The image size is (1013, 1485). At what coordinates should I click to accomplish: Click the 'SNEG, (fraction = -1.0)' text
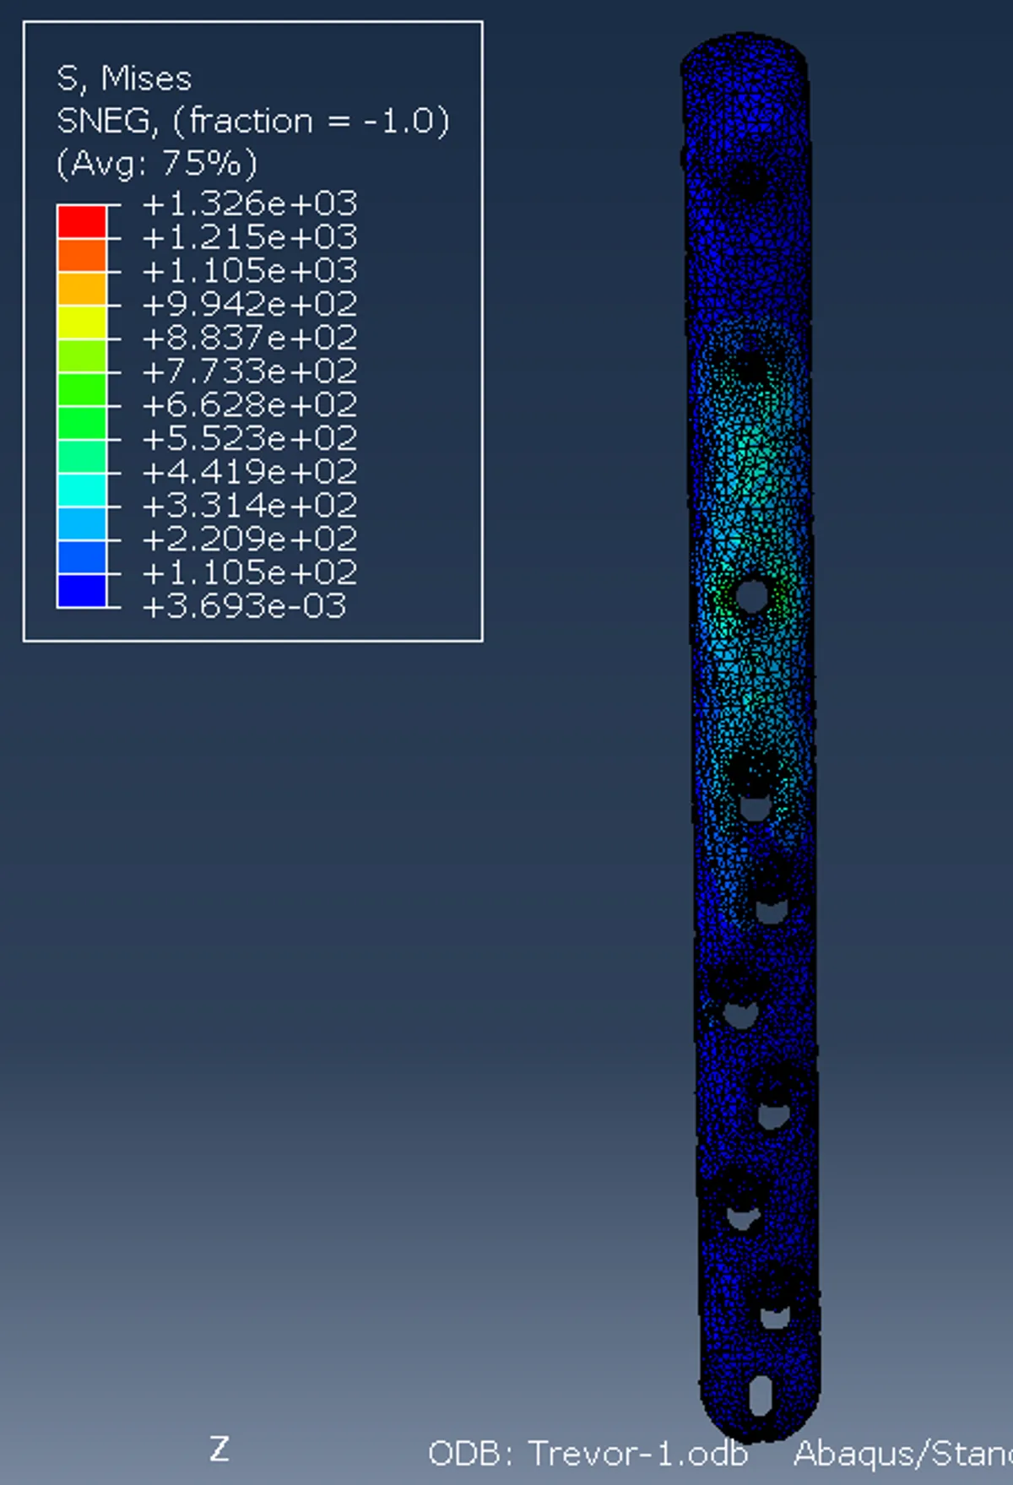[x=252, y=121]
